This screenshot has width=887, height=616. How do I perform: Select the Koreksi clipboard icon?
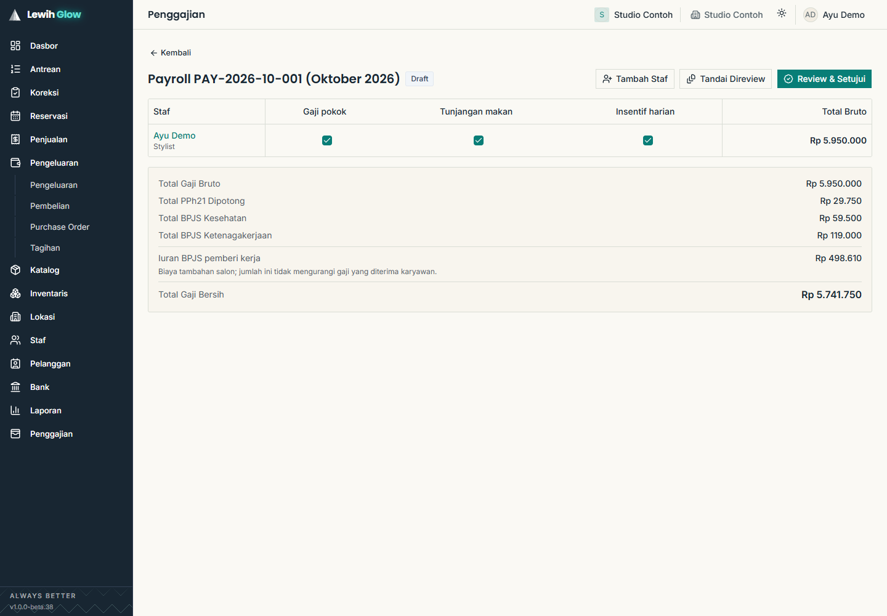click(15, 92)
